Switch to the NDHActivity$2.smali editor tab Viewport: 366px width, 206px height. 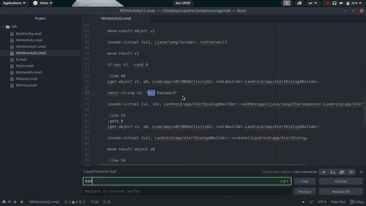[x=116, y=18]
